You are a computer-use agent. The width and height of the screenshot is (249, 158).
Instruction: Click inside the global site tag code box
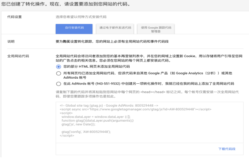pos(149,122)
